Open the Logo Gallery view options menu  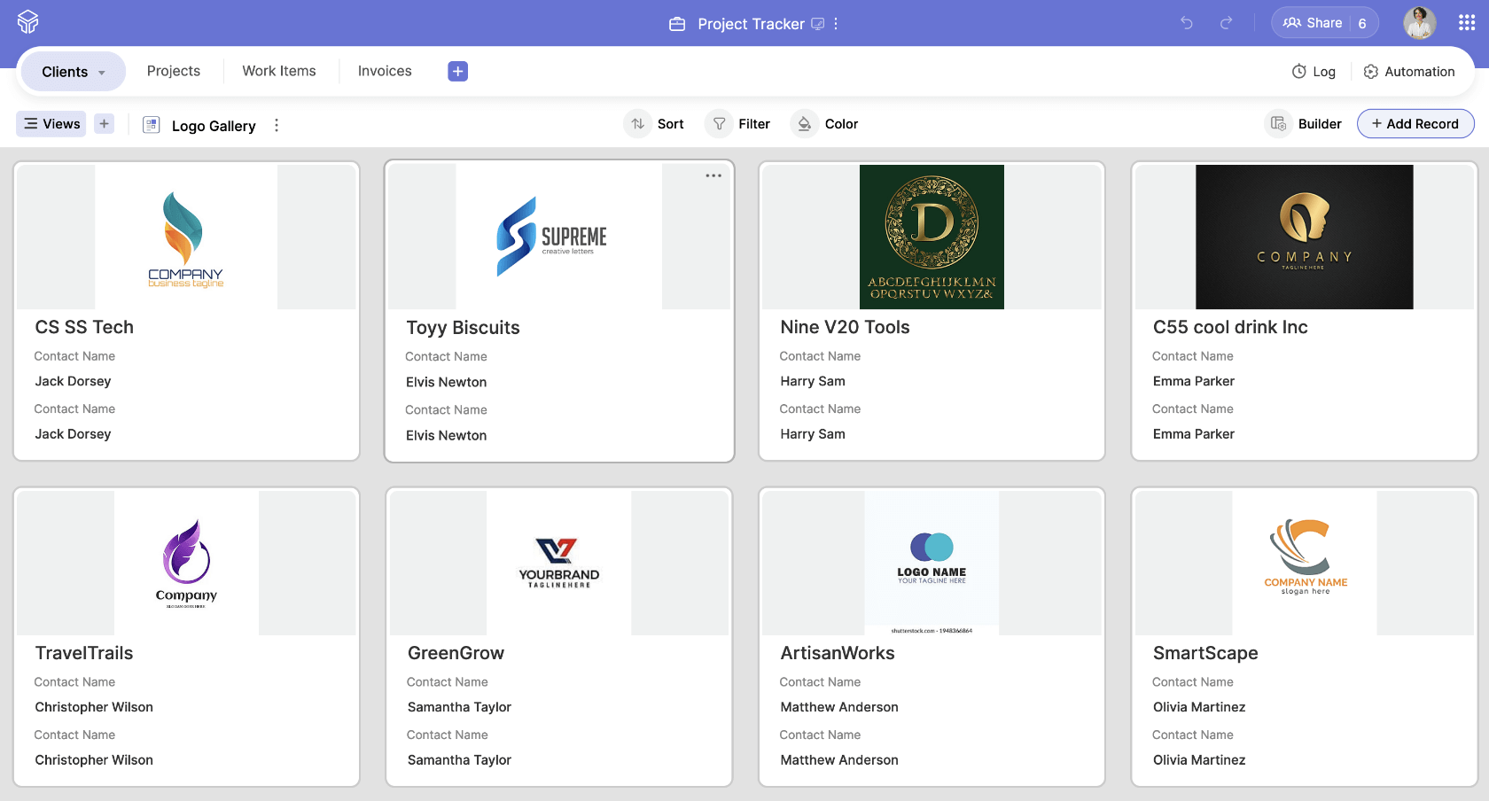(277, 125)
